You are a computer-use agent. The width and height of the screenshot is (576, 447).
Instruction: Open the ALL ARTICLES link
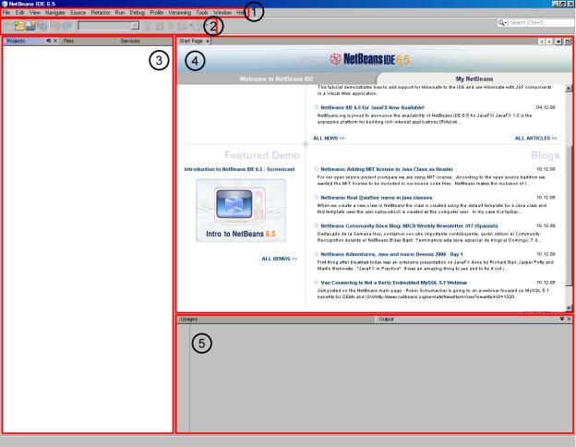[536, 139]
